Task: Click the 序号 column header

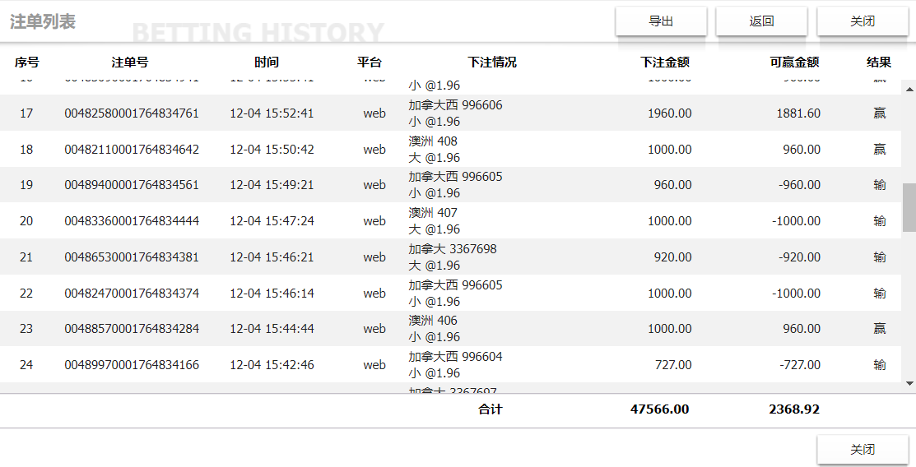Action: 27,62
